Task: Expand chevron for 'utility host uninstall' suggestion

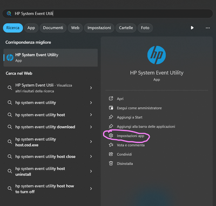Action: click(x=91, y=171)
